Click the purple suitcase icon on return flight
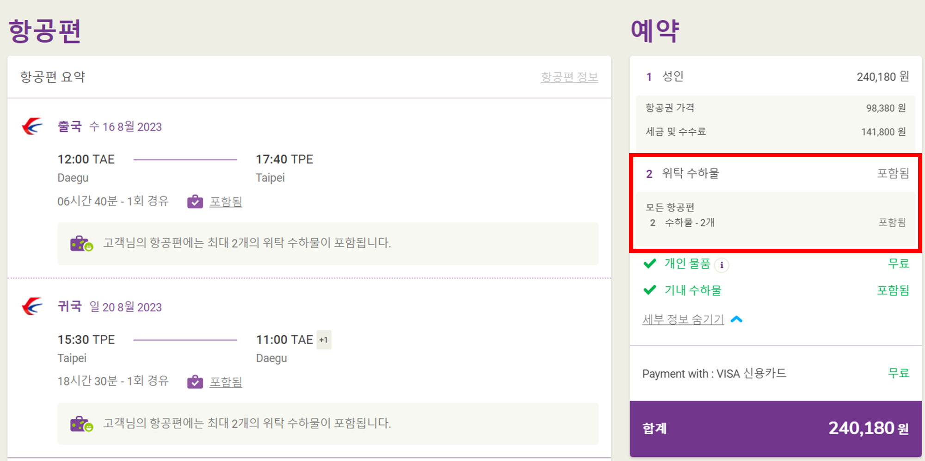This screenshot has height=461, width=925. point(196,381)
